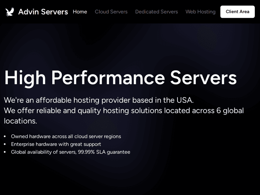Click the "Enterprise hardware with great support" bullet
This screenshot has height=195, width=260.
[x=56, y=144]
